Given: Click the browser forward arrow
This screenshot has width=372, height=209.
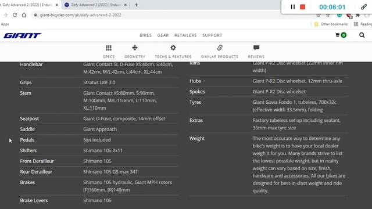Looking at the screenshot, I should click(x=5, y=15).
